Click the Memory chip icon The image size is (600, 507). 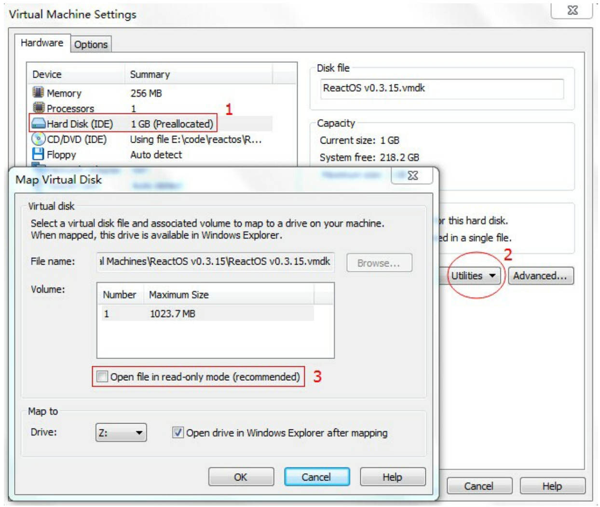point(38,92)
